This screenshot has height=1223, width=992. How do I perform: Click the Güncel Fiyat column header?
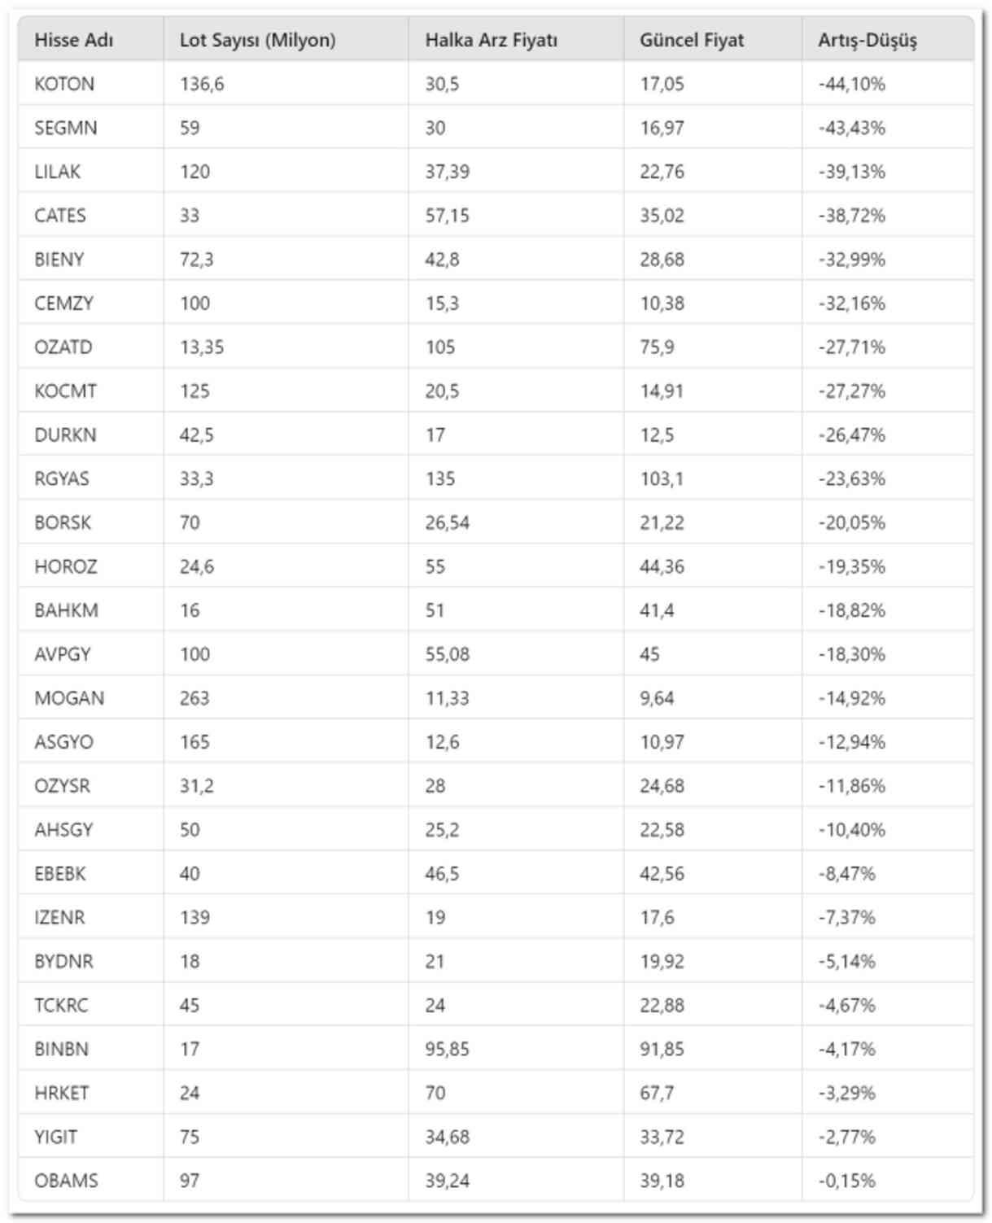coord(691,40)
